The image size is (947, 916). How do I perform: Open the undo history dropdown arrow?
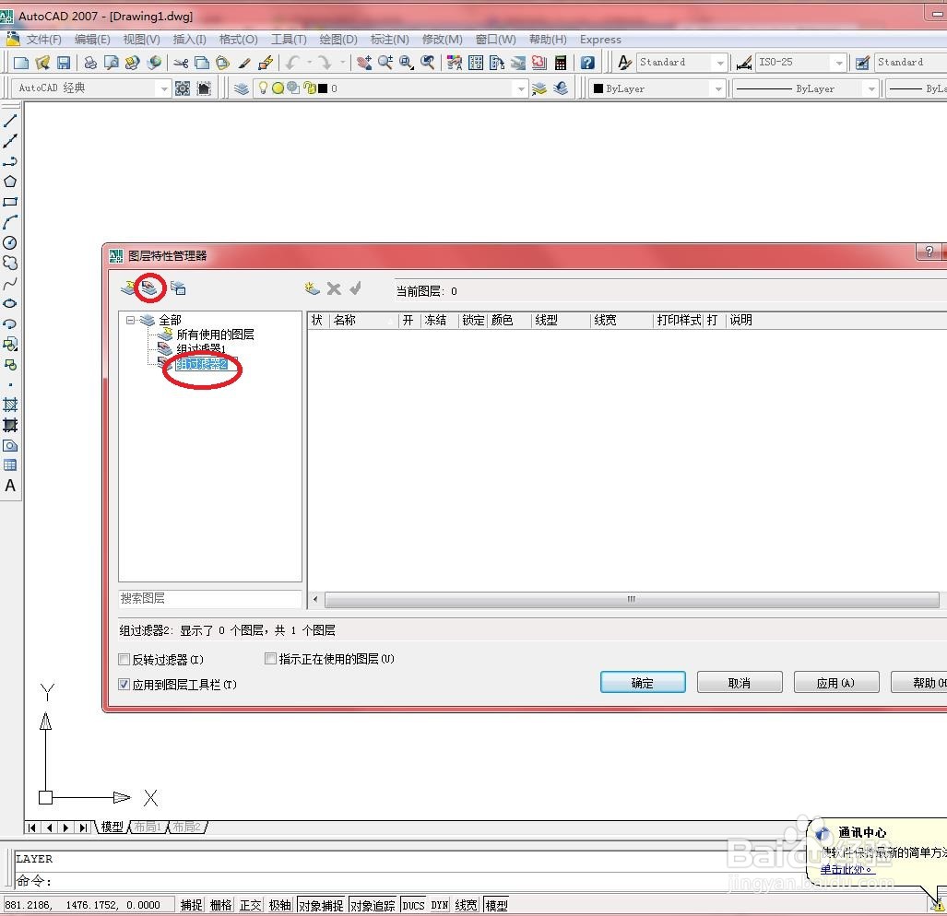pyautogui.click(x=309, y=63)
